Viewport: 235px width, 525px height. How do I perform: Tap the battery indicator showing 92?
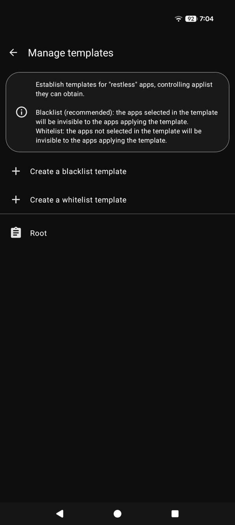[191, 18]
